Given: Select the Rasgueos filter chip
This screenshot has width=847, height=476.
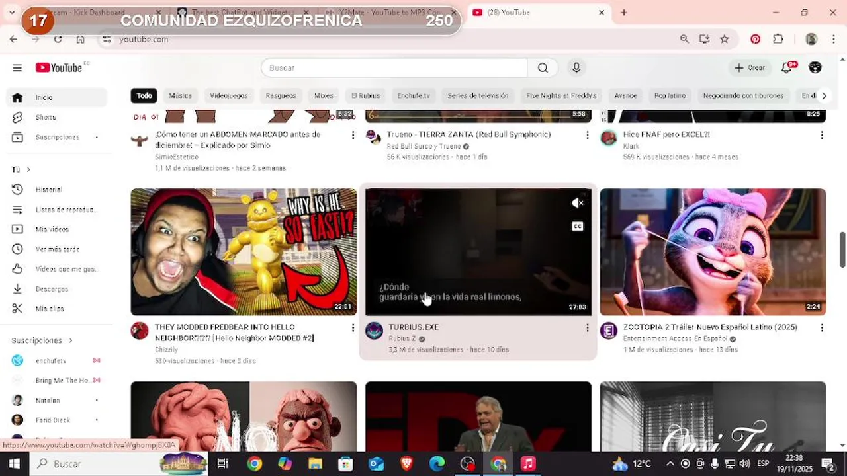Looking at the screenshot, I should pos(281,96).
